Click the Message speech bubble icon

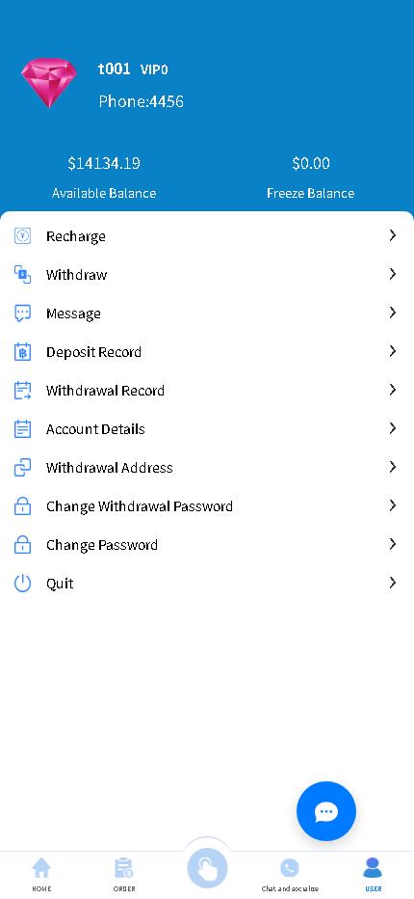(x=22, y=313)
